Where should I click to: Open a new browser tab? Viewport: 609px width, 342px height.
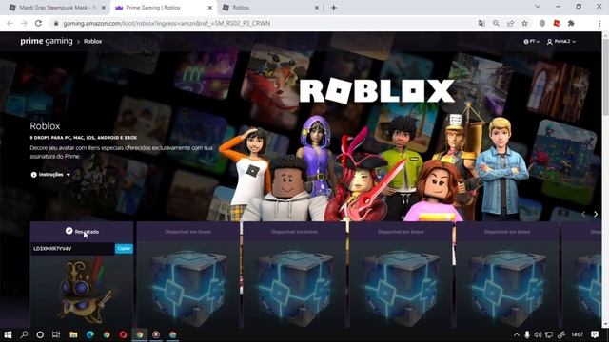coord(334,8)
